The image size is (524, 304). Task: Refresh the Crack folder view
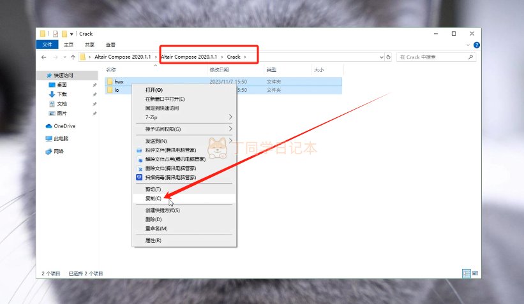click(x=388, y=57)
